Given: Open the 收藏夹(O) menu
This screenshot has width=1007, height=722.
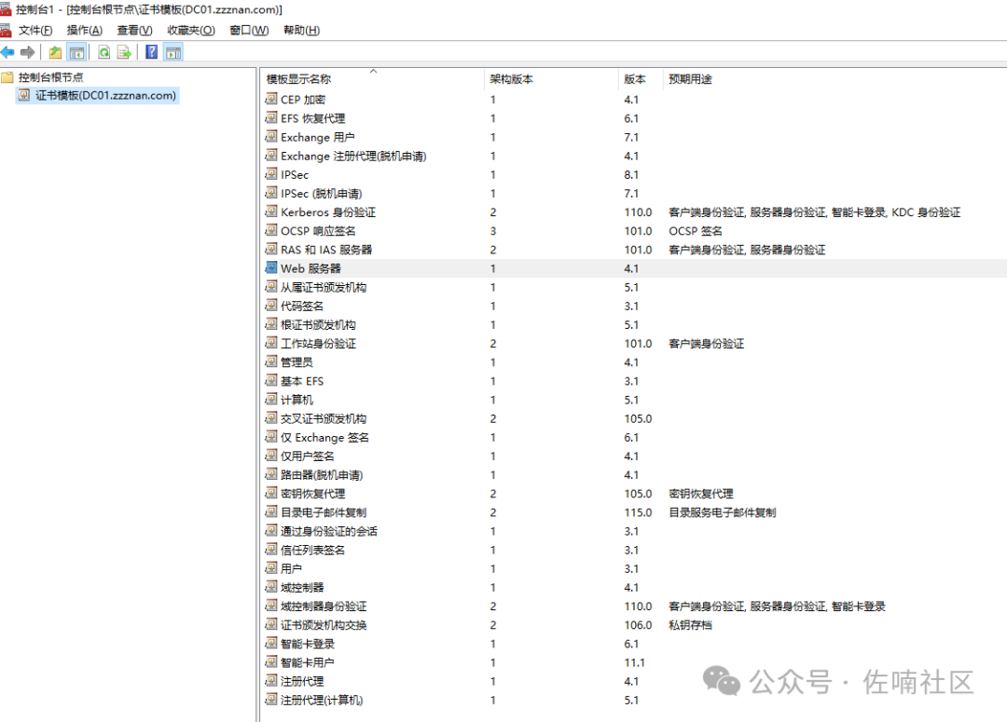Looking at the screenshot, I should pos(191,30).
